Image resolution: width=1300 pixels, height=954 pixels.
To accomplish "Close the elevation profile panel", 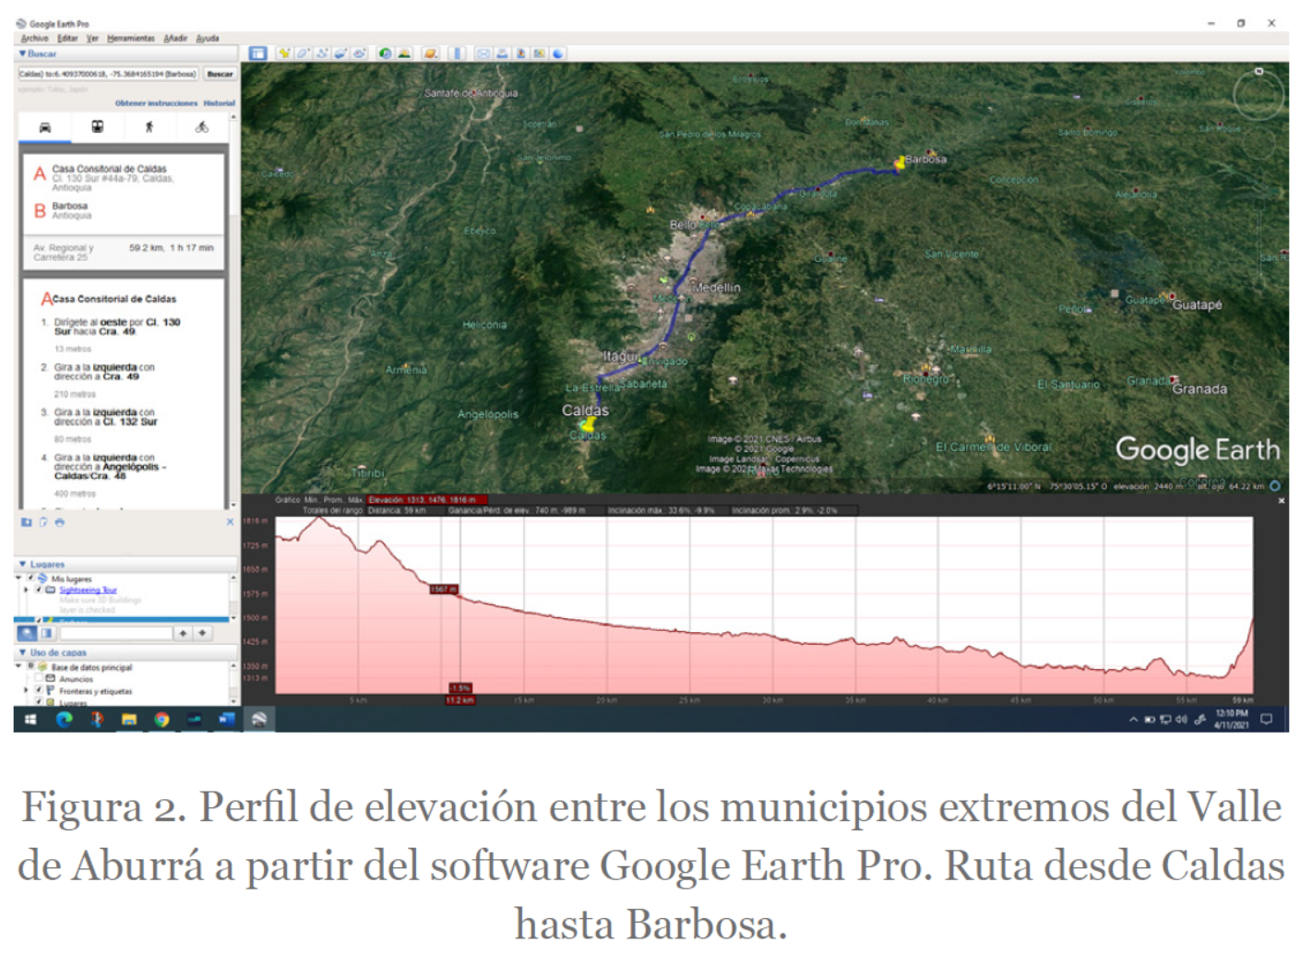I will (1281, 500).
